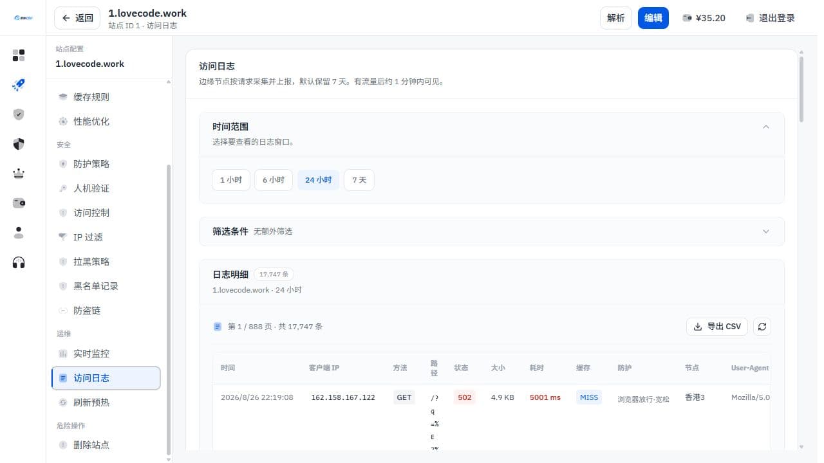Click the timestamp 2026/8/26 22:19:08
Screen dimensions: 824x463
[257, 397]
